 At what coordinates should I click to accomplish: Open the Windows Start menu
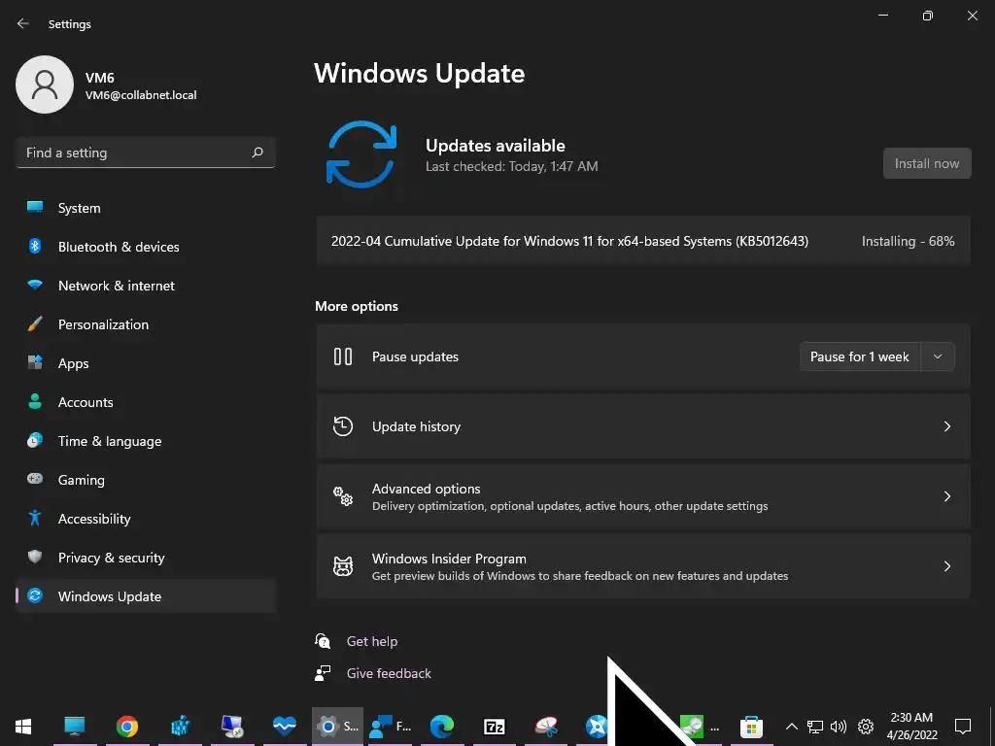click(23, 726)
